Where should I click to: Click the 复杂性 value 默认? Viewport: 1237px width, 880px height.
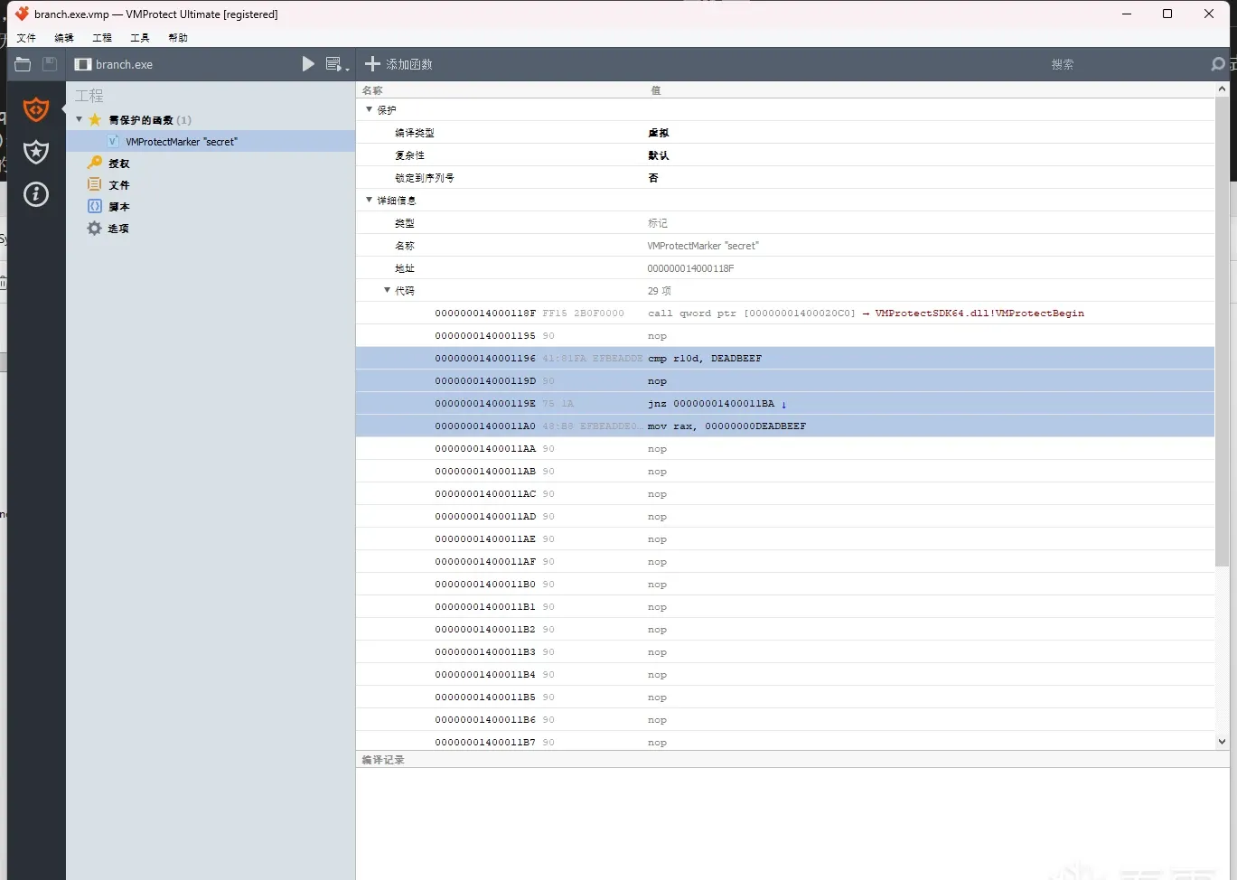click(659, 155)
